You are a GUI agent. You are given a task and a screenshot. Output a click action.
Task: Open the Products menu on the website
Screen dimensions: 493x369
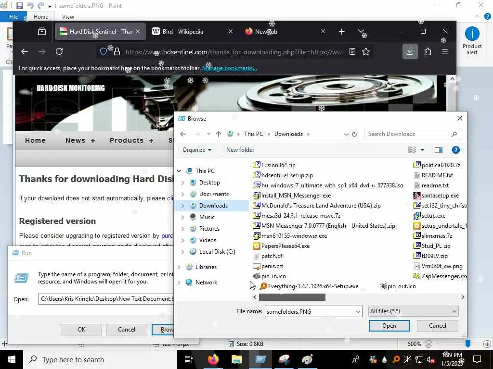(x=131, y=141)
